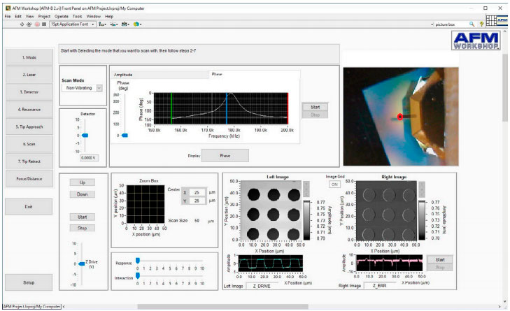Screen dimensions: 510x311
Task: Open the context help question mark icon
Action: click(x=481, y=24)
